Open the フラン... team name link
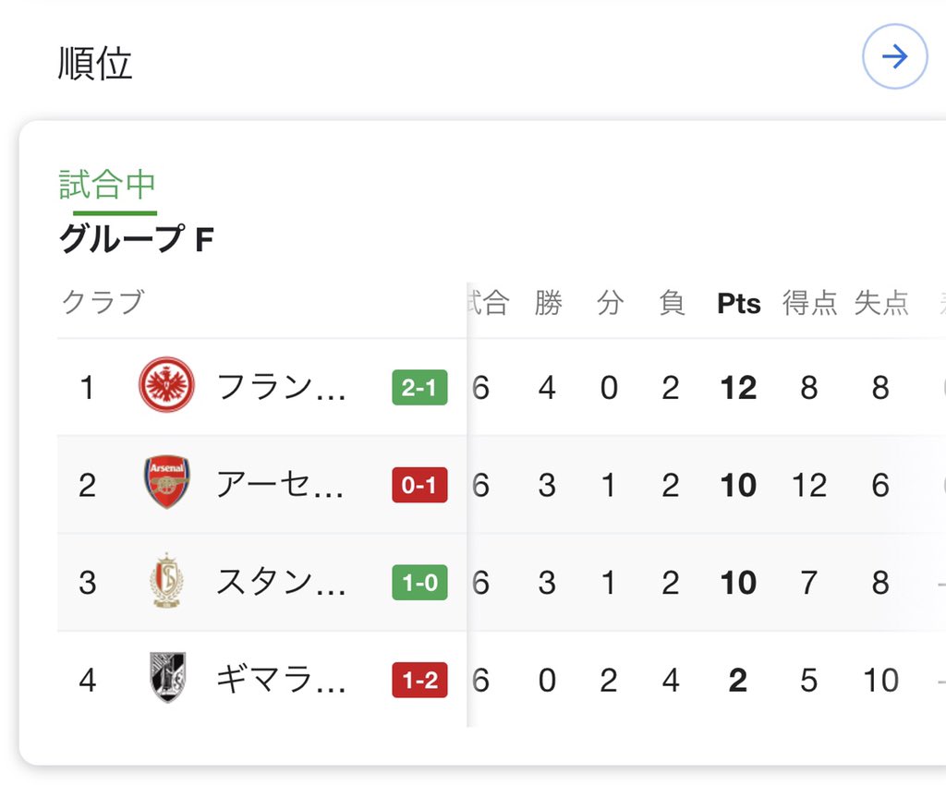 click(x=281, y=387)
